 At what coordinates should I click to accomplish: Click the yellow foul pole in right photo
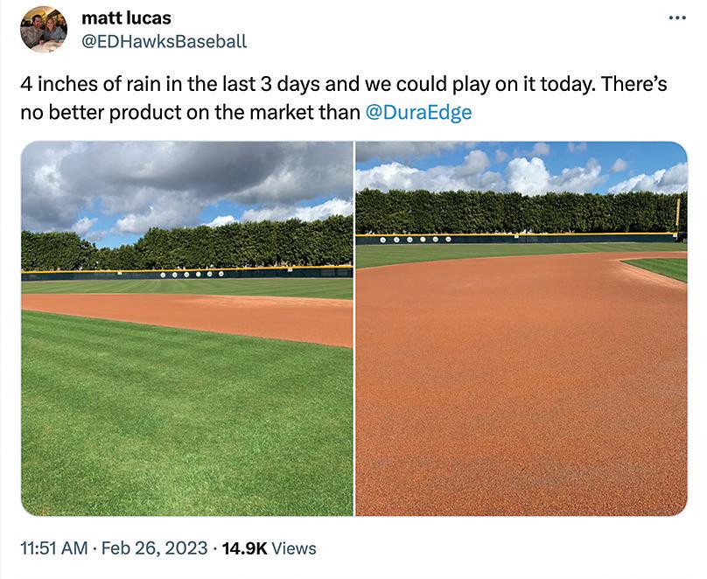[x=678, y=217]
